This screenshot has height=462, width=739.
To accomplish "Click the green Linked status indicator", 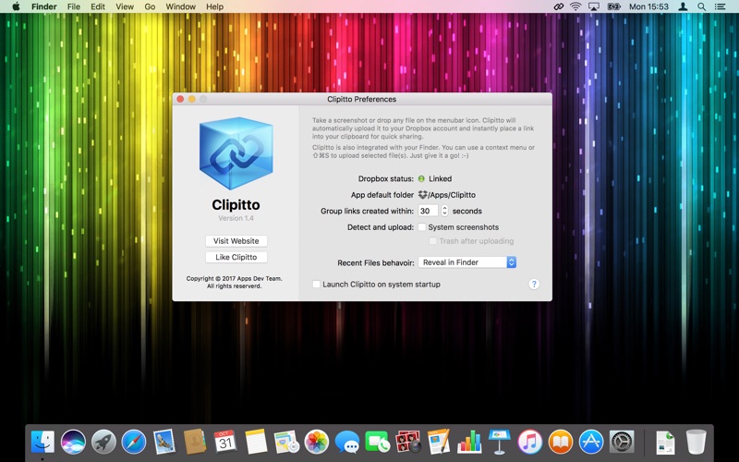I will tap(421, 178).
